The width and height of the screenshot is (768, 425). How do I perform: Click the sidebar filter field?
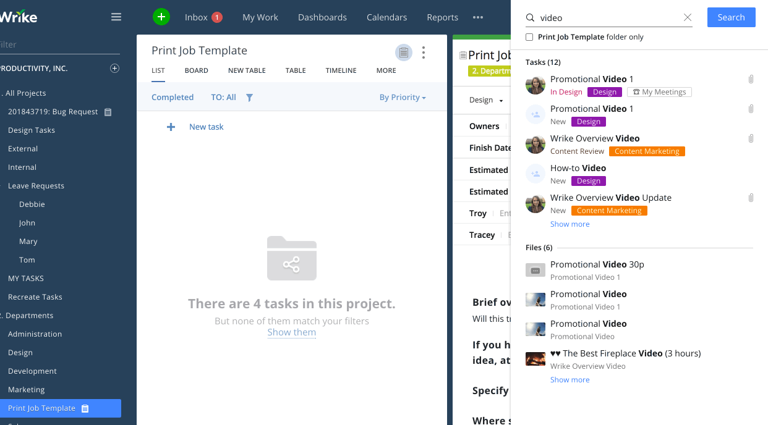pyautogui.click(x=61, y=44)
